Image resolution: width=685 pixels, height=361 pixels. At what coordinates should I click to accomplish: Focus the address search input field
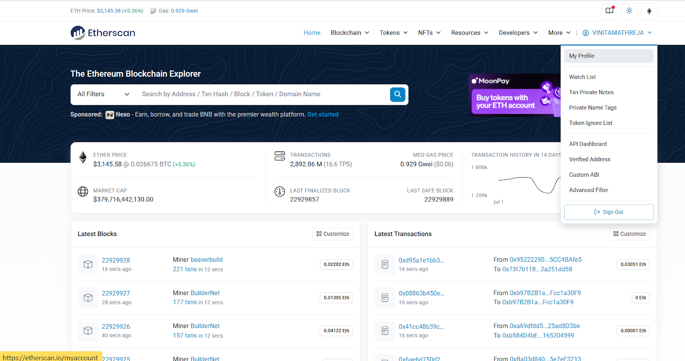pos(261,94)
